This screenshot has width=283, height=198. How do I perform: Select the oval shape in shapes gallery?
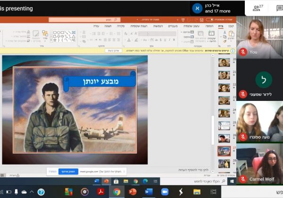[x=59, y=33]
